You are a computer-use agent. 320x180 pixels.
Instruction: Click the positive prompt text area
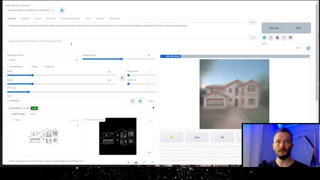(x=132, y=28)
